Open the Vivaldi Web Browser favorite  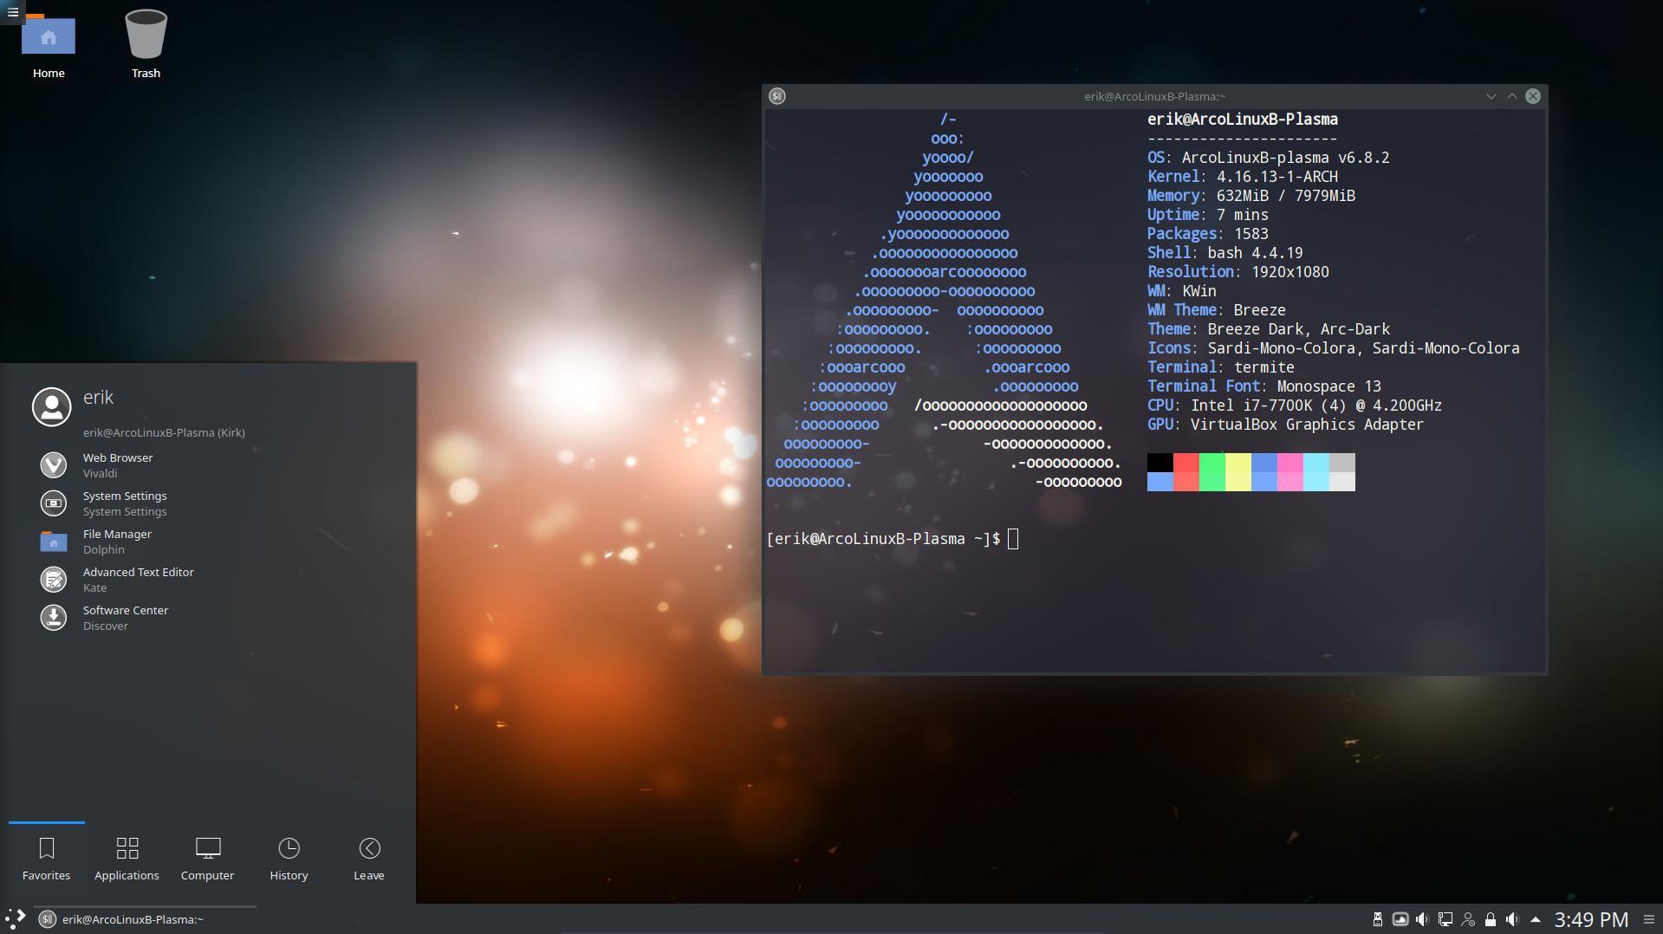click(208, 465)
